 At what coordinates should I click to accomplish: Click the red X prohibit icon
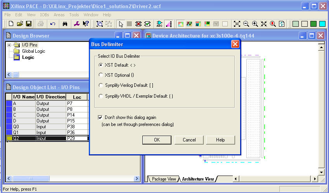[x=139, y=24]
